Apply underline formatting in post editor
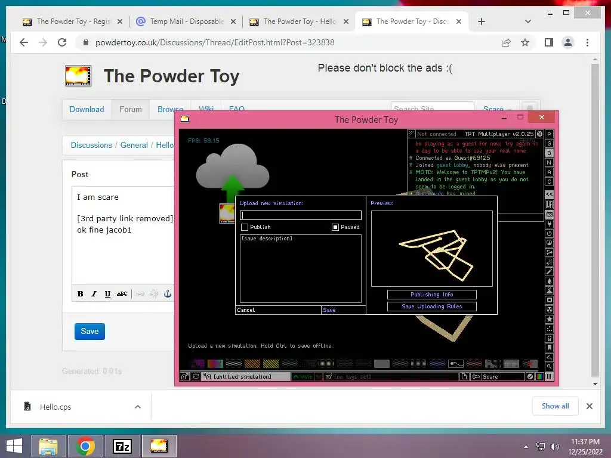611x458 pixels. (x=107, y=294)
